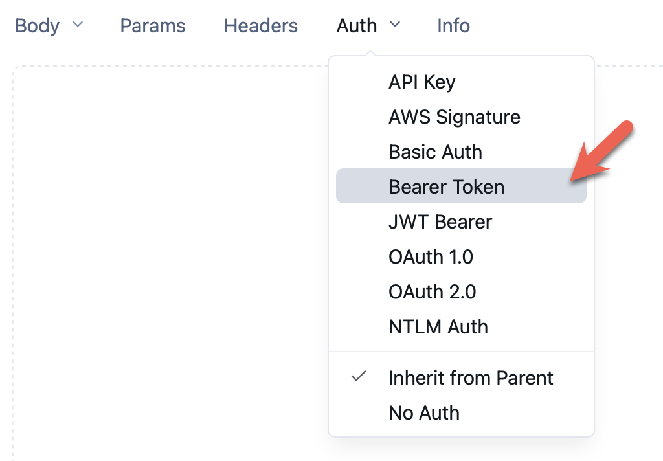Select the checked Inherit from Parent option
Screen dimensions: 663x461
[x=471, y=377]
